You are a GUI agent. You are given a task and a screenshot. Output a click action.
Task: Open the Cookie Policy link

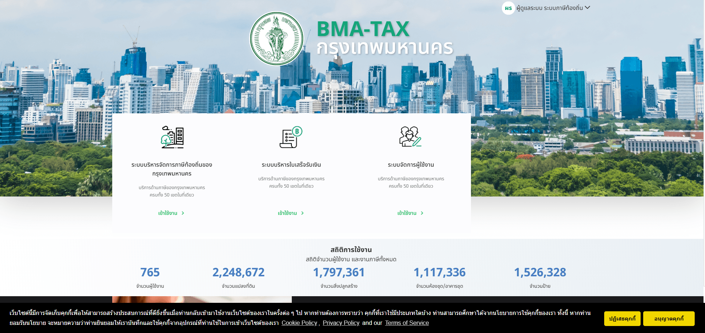pos(299,323)
